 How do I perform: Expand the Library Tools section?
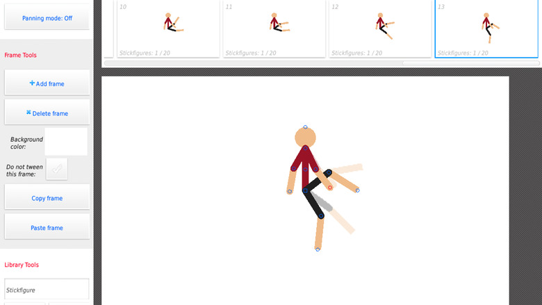pos(22,265)
